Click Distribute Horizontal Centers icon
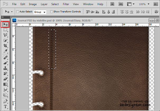The image size is (160, 111). [x=143, y=12]
